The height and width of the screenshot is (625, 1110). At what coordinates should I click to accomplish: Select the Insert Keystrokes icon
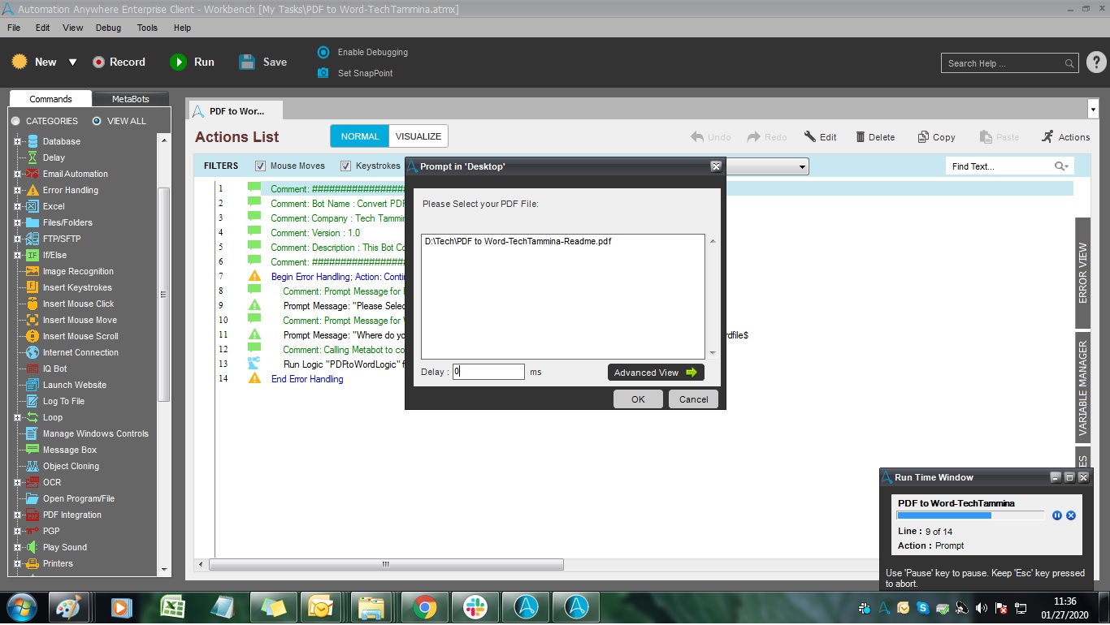pyautogui.click(x=33, y=287)
